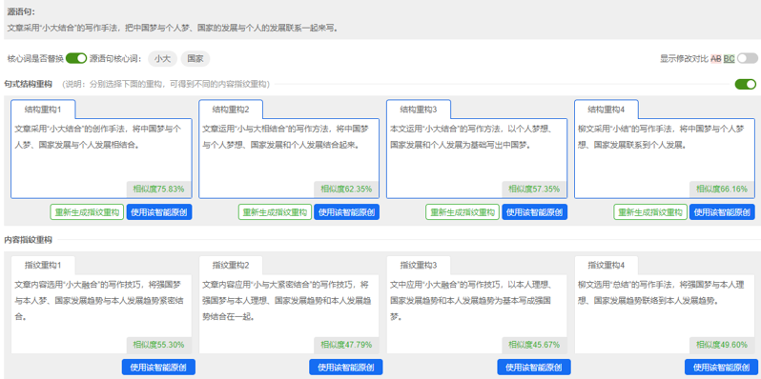Click 重新生成指纹重构 under 结构重构4

click(650, 212)
